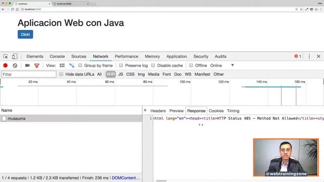Enable Group by frame checkbox
Viewport: 324px width, 182px height.
[80, 65]
